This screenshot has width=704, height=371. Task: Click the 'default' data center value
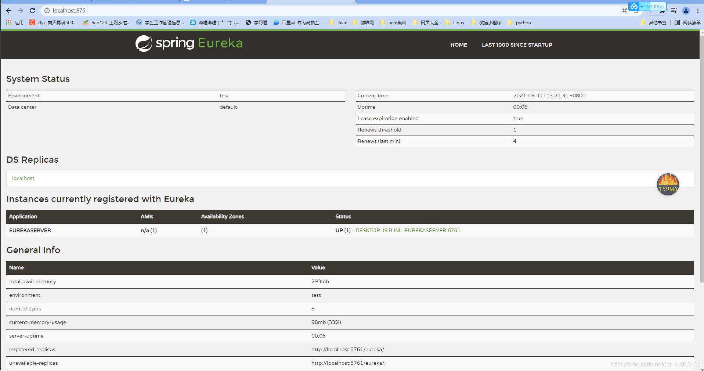(x=228, y=107)
